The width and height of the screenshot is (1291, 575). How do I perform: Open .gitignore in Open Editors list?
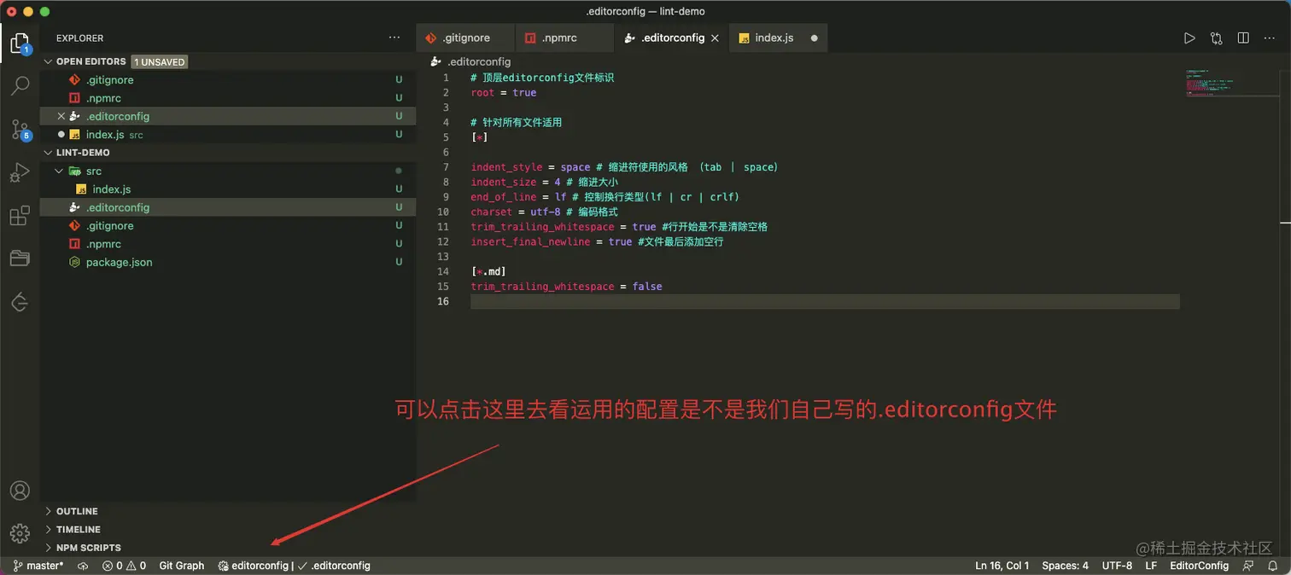(x=228, y=79)
